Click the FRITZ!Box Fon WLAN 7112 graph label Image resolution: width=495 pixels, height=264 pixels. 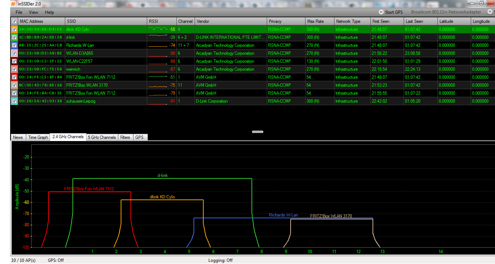pyautogui.click(x=89, y=189)
